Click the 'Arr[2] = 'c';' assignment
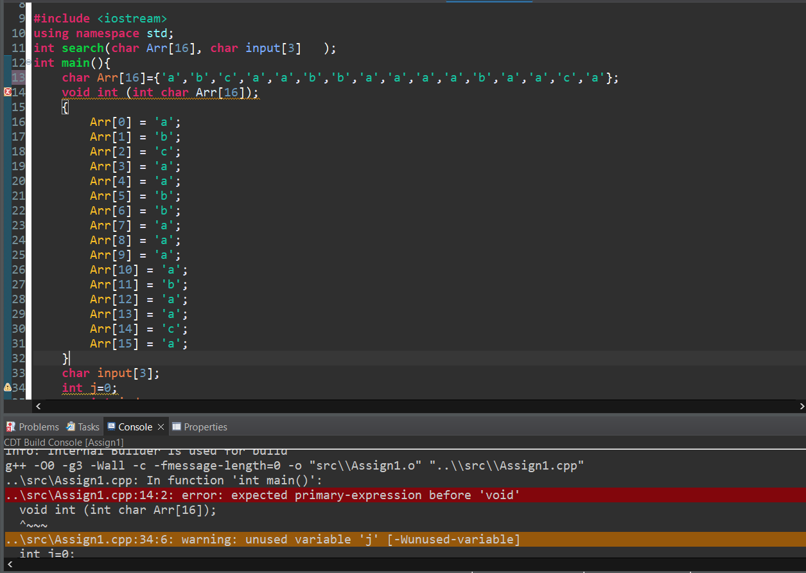This screenshot has width=806, height=573. 136,152
